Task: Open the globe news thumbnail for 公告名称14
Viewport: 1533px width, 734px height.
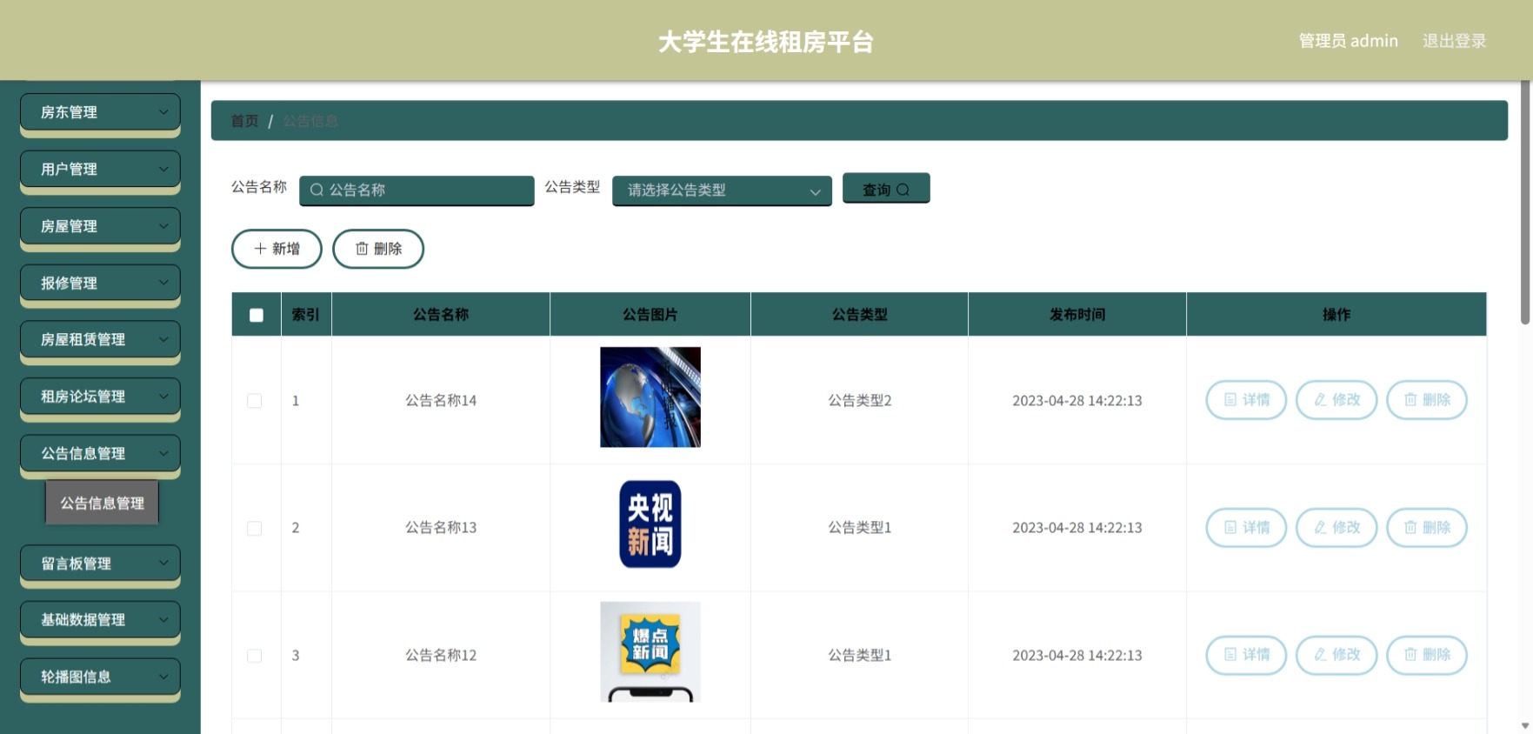Action: (x=650, y=397)
